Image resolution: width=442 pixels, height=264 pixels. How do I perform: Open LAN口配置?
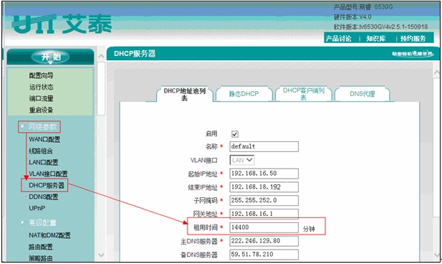tap(44, 162)
